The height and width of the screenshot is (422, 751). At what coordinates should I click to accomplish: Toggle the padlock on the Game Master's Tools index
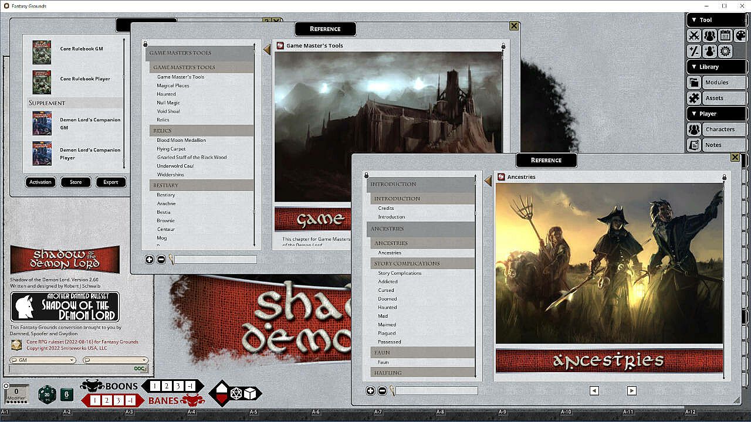click(x=145, y=44)
